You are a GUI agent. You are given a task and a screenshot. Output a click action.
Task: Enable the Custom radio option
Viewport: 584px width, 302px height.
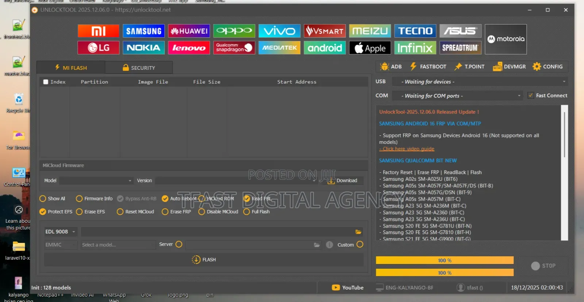pos(360,244)
